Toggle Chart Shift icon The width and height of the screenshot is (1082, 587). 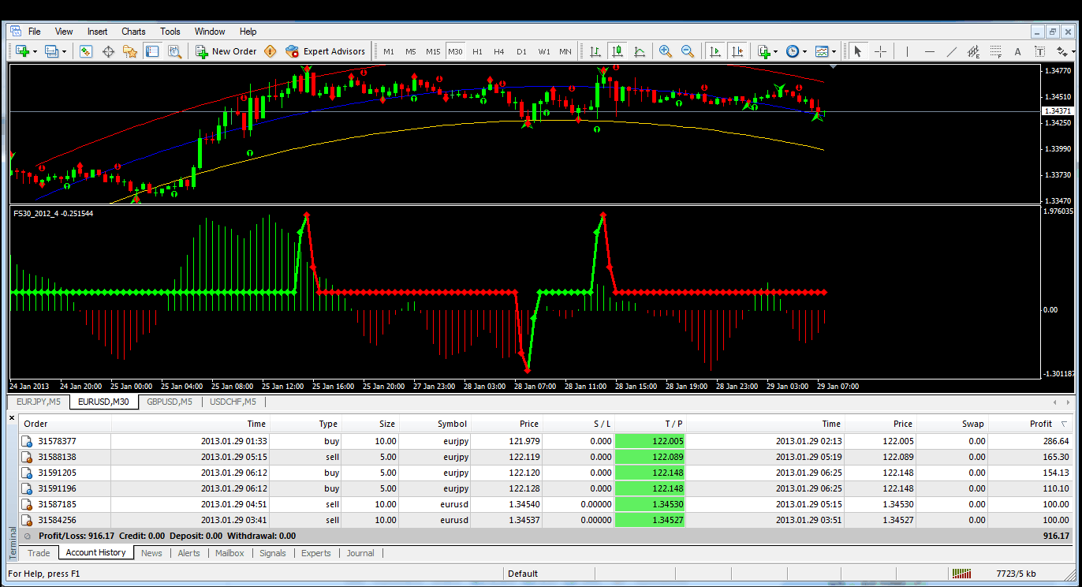737,51
